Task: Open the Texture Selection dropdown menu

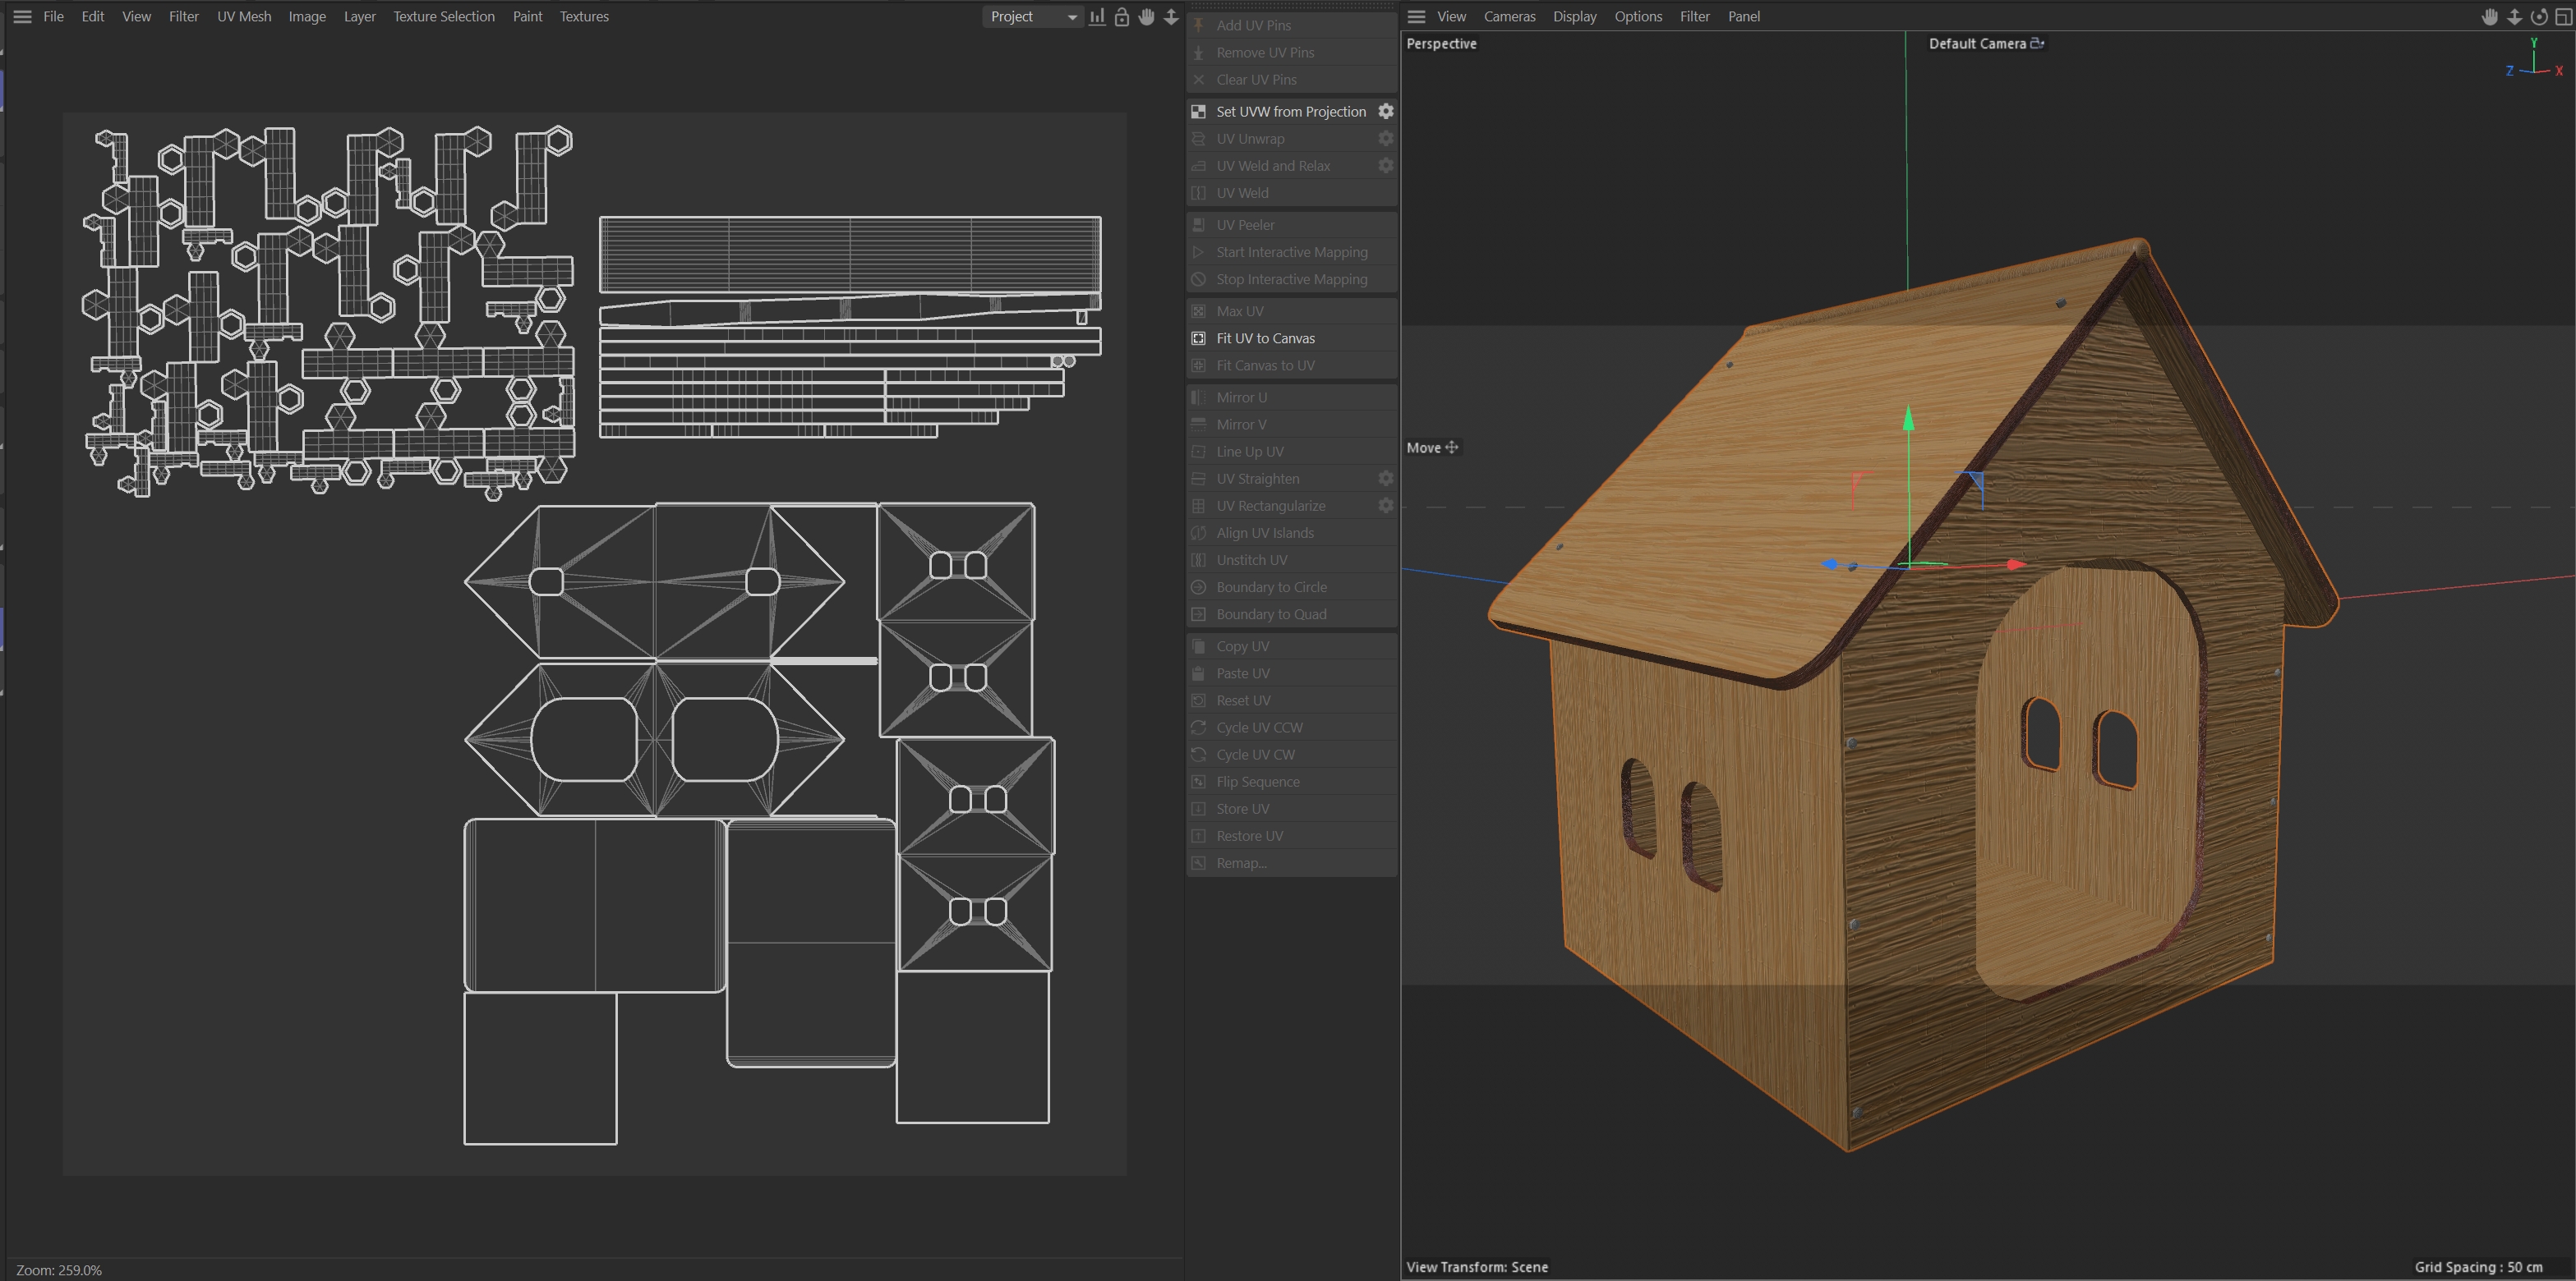Action: click(443, 16)
